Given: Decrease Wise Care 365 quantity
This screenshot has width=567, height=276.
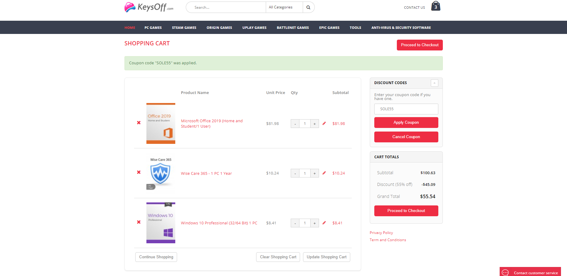Looking at the screenshot, I should (x=295, y=173).
